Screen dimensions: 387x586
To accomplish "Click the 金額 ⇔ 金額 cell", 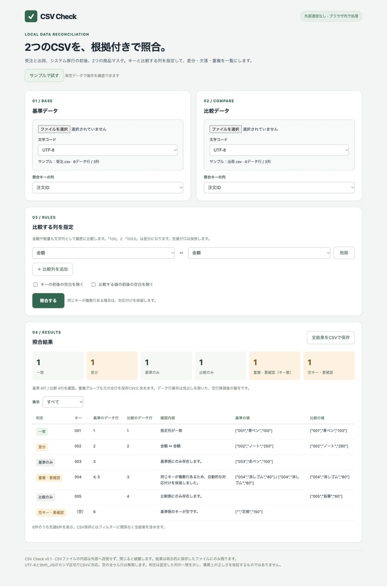I will click(170, 446).
